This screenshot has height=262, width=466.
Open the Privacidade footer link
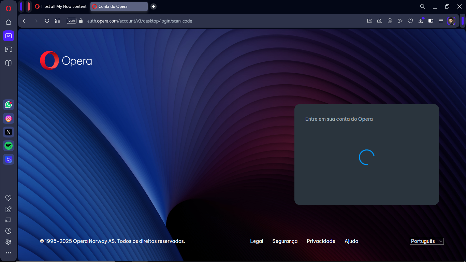pos(321,241)
